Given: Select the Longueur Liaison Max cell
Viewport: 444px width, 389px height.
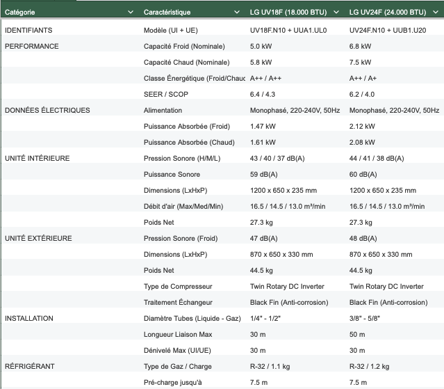Looking at the screenshot, I should tap(178, 334).
